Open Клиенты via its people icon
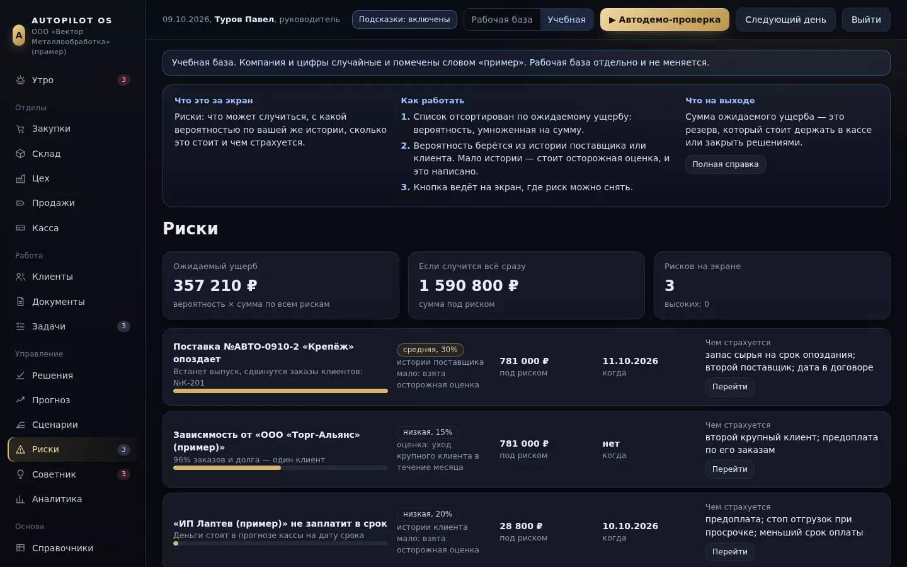Screen dimensions: 907x567 [20, 277]
